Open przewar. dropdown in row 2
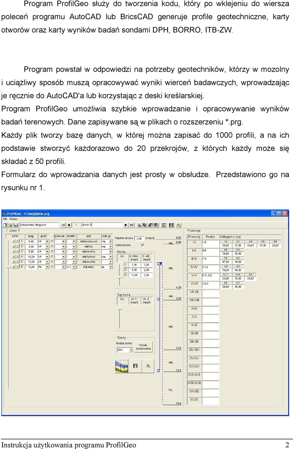The image size is (294, 449). point(63,246)
